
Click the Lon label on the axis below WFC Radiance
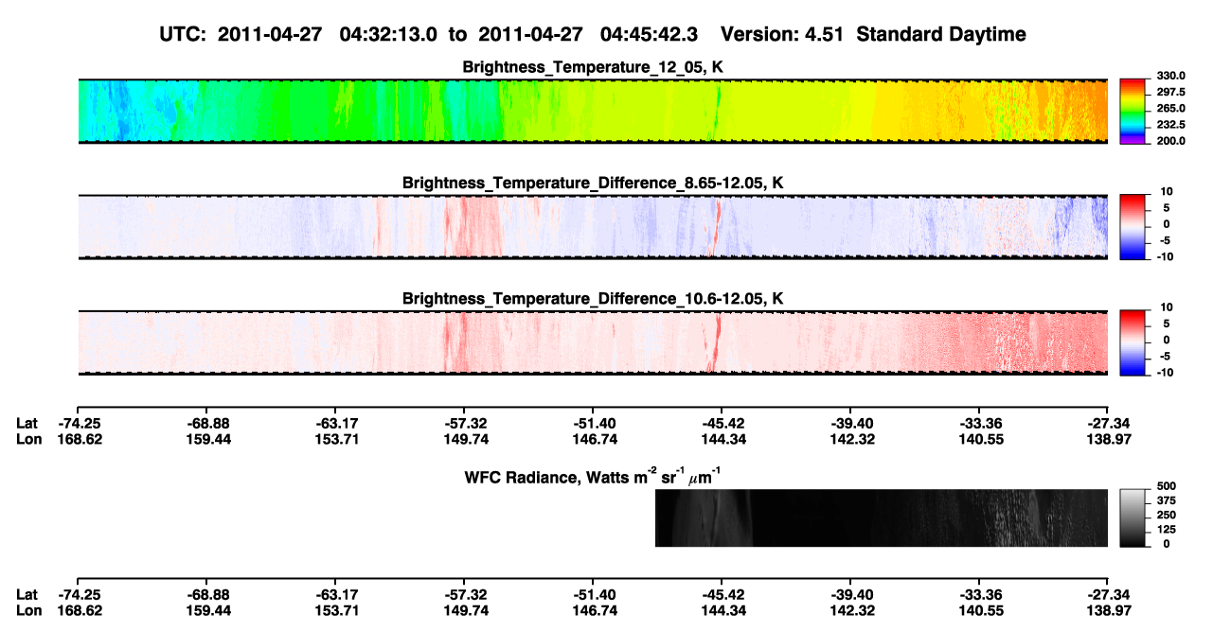28,610
